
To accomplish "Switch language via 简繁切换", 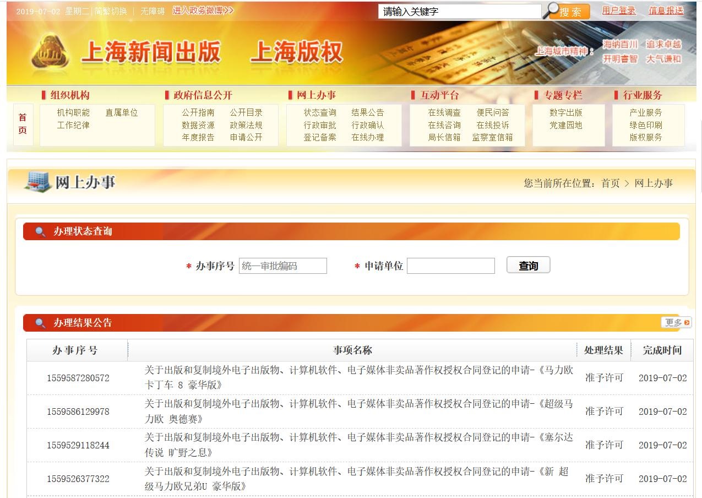I will pos(111,11).
